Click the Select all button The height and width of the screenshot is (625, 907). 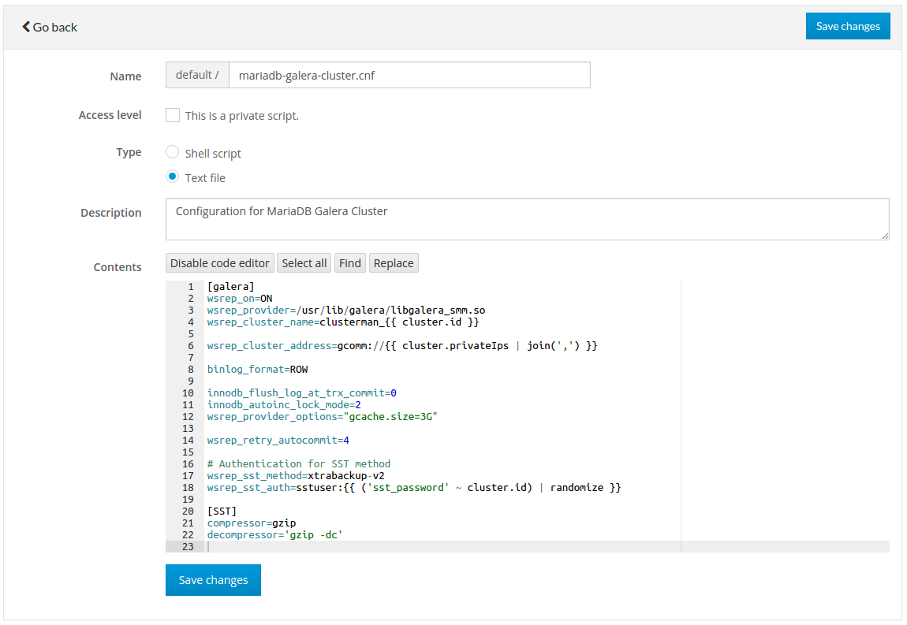pos(304,263)
